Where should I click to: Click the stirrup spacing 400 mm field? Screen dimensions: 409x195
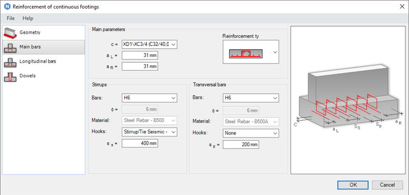pos(140,144)
